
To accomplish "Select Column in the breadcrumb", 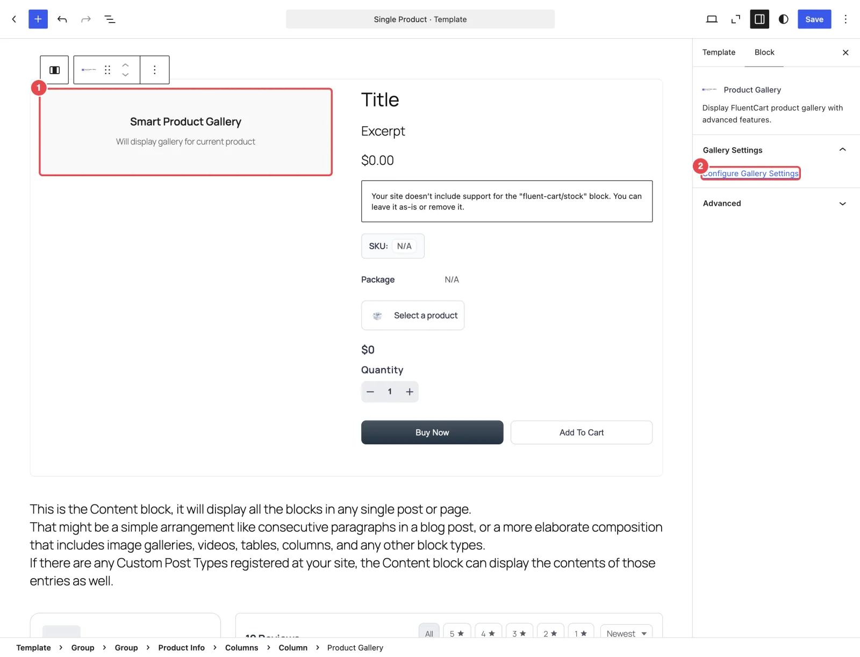I will pos(293,648).
